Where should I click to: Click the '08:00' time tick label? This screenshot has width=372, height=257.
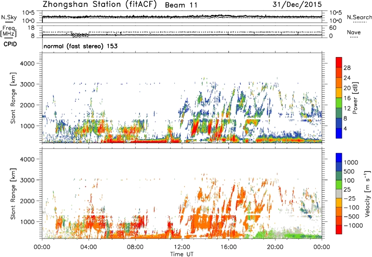[135, 247]
